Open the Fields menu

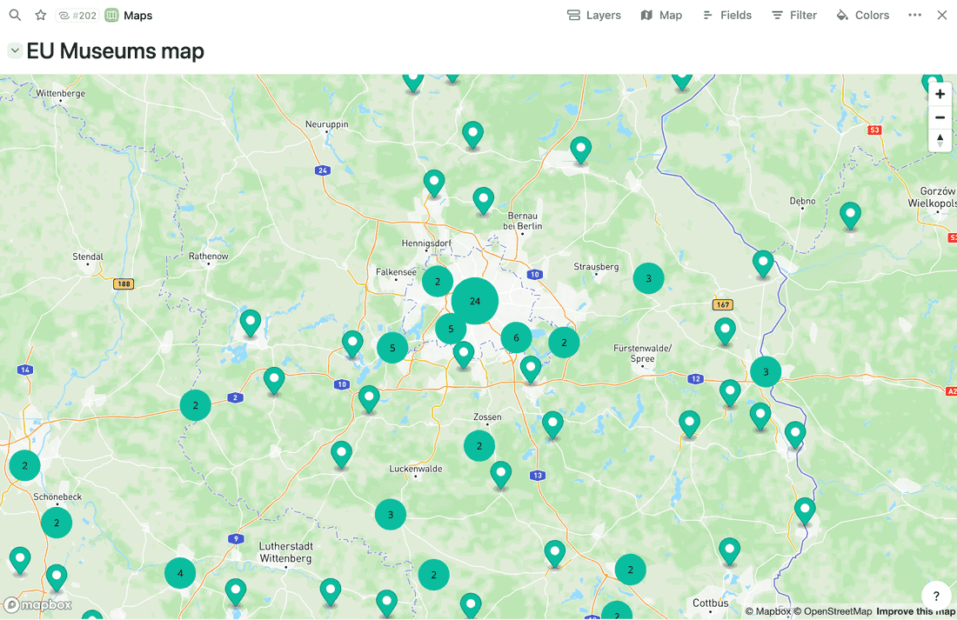[x=727, y=15]
